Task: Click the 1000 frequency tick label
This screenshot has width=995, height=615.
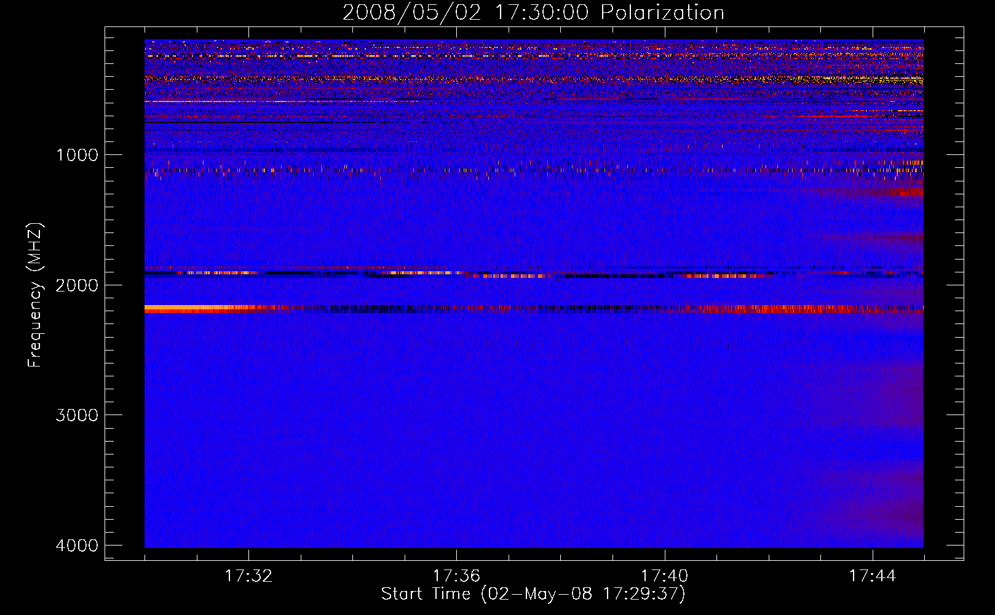Action: coord(77,154)
